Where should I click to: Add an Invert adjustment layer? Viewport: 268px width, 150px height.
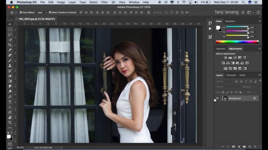click(x=225, y=68)
